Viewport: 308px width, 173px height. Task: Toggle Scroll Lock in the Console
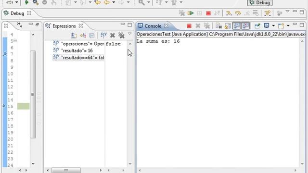click(x=228, y=26)
